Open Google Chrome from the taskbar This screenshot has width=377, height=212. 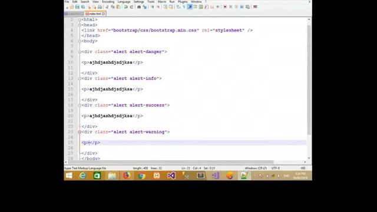pyautogui.click(x=141, y=175)
